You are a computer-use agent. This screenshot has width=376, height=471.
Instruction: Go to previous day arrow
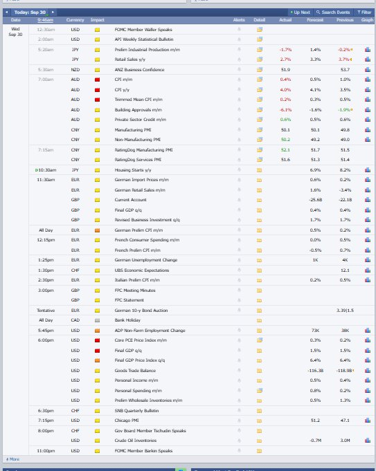pyautogui.click(x=7, y=12)
